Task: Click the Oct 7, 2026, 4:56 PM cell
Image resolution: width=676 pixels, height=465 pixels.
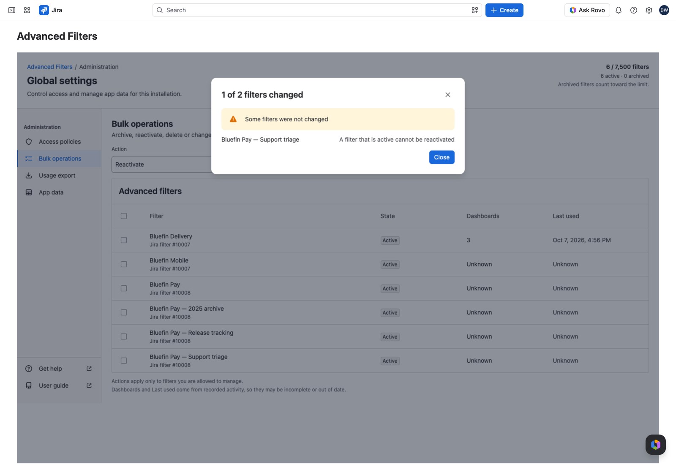Action: coord(582,240)
